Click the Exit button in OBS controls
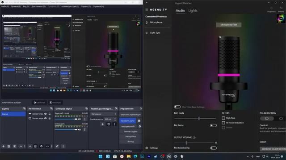286x160 pixels. coord(130,141)
